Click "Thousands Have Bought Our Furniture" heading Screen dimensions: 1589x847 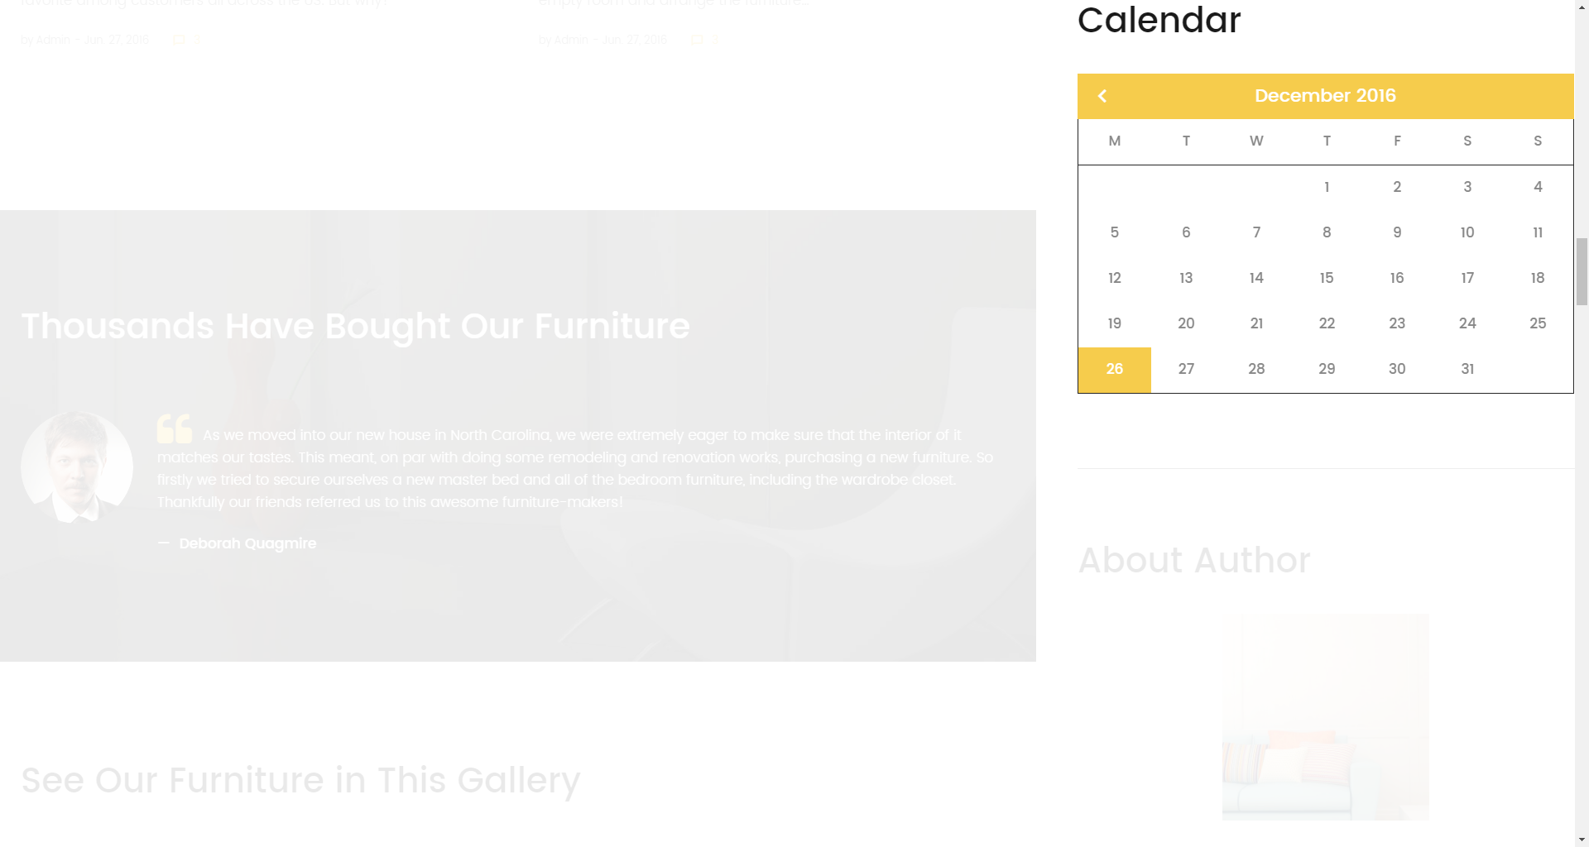[355, 326]
